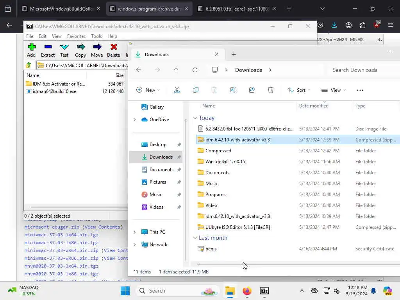Open the View dropdown in Explorer

(334, 90)
